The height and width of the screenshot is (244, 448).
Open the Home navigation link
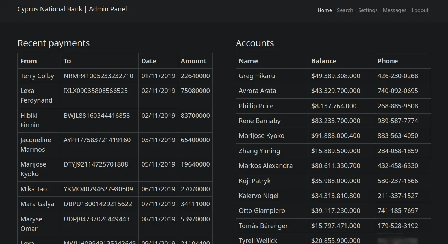pos(324,10)
